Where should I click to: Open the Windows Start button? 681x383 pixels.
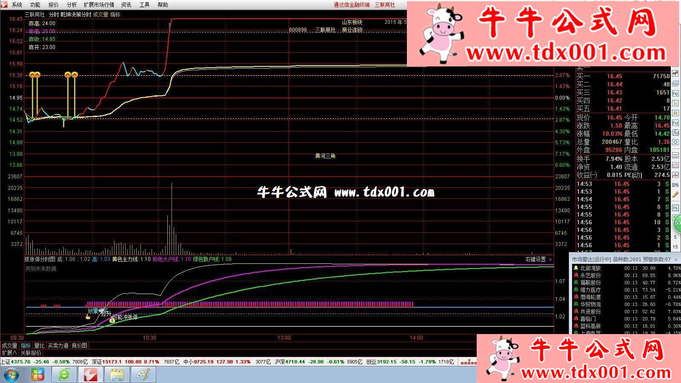(11, 374)
